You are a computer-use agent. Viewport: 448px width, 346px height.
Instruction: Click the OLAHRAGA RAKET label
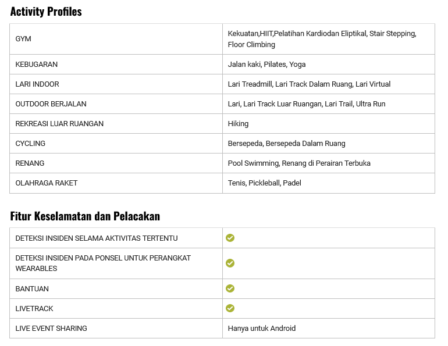(47, 183)
